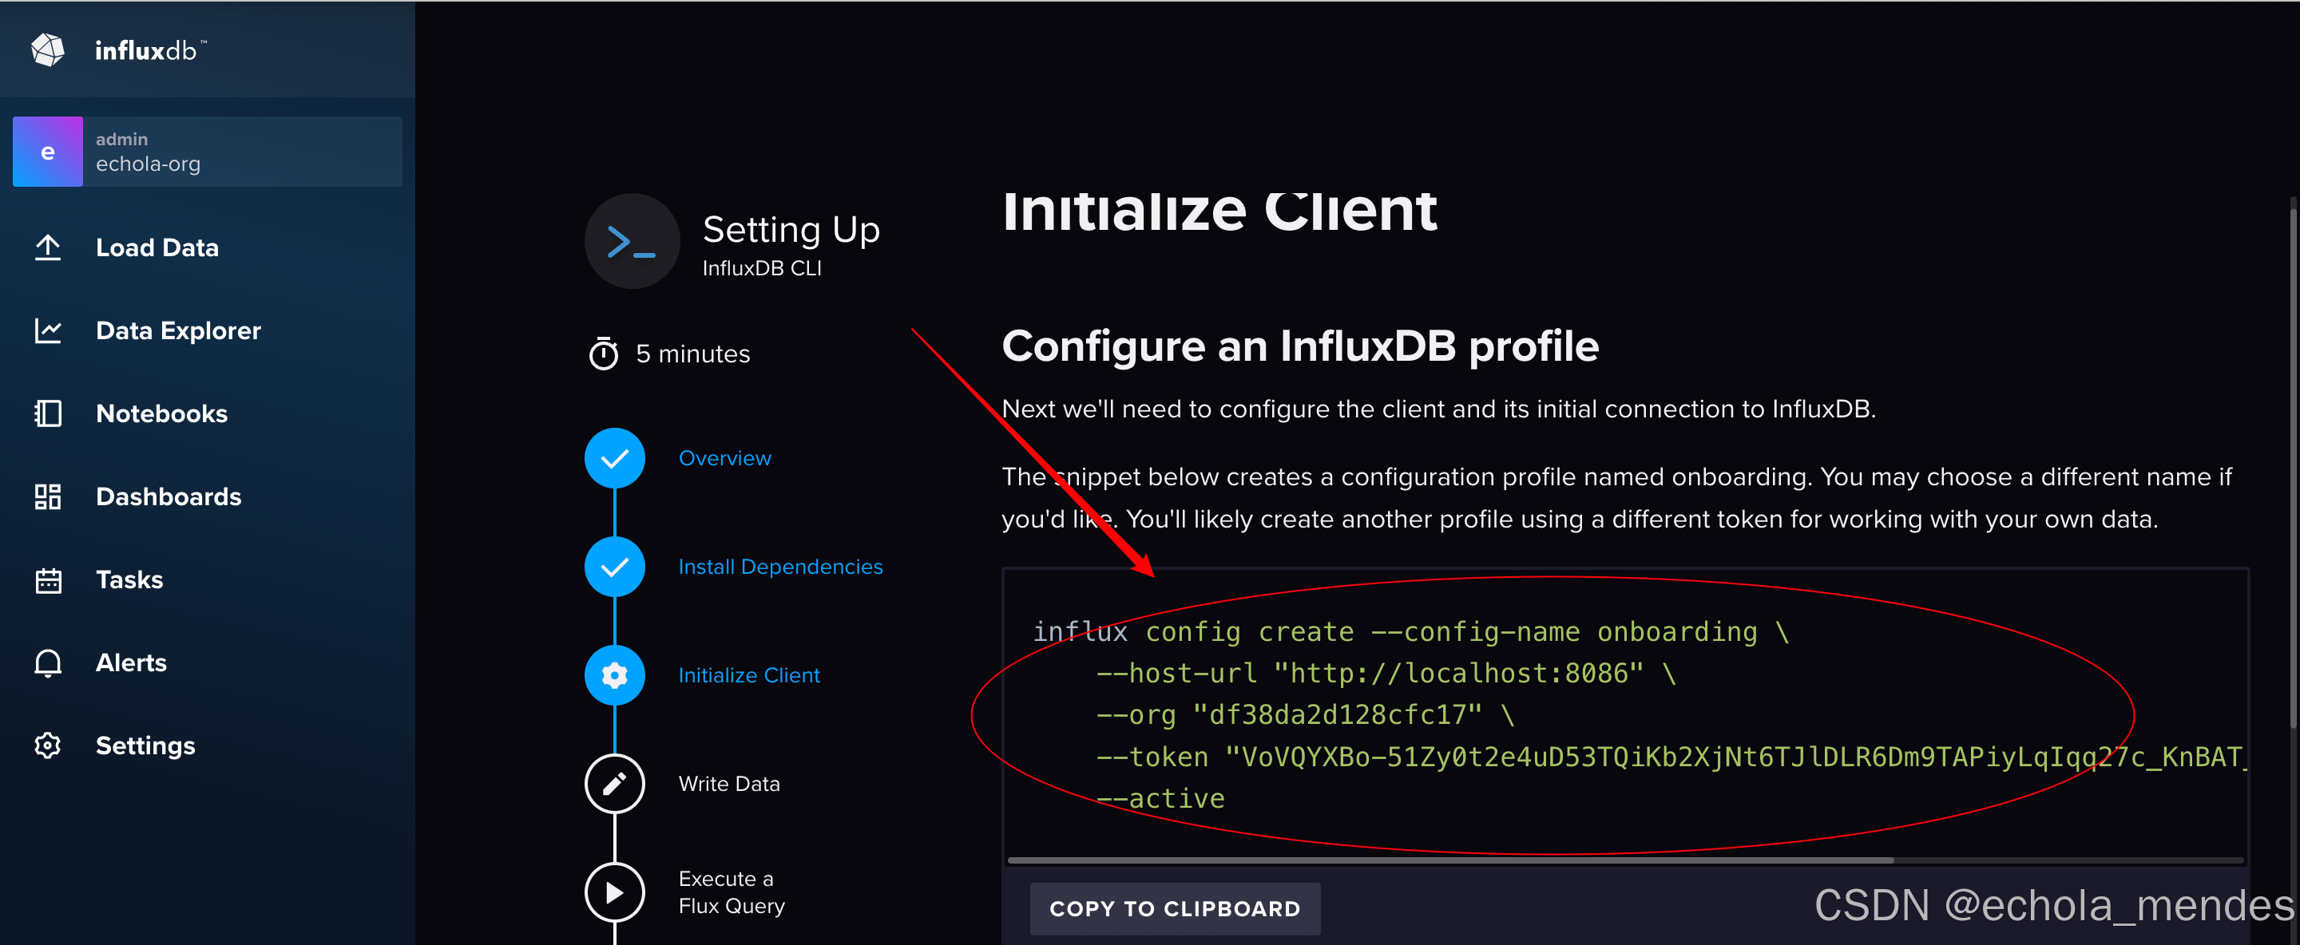
Task: Click the '--active' flag in the snippet
Action: pos(1160,799)
